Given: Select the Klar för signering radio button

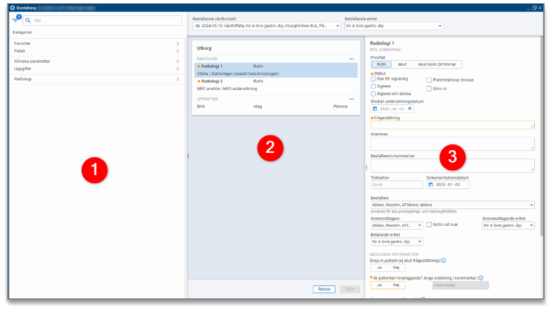Looking at the screenshot, I should 373,79.
